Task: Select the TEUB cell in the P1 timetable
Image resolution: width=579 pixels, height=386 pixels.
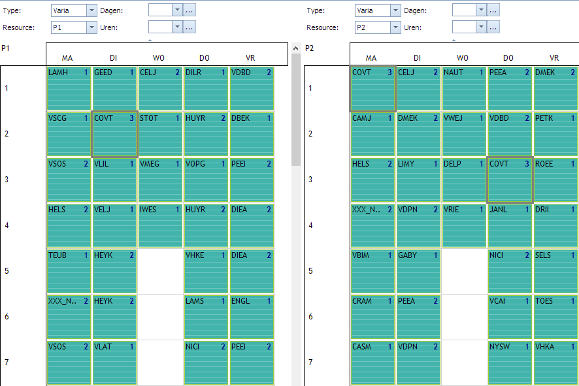Action: coord(69,272)
